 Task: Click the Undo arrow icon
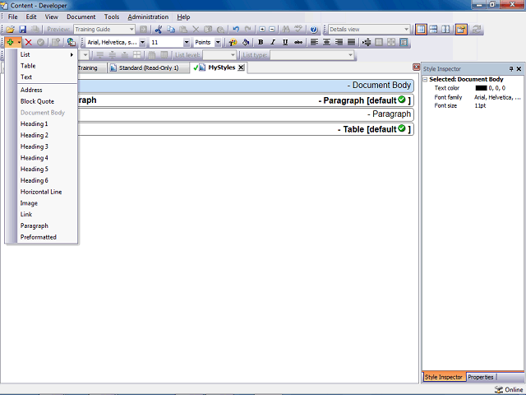[236, 30]
